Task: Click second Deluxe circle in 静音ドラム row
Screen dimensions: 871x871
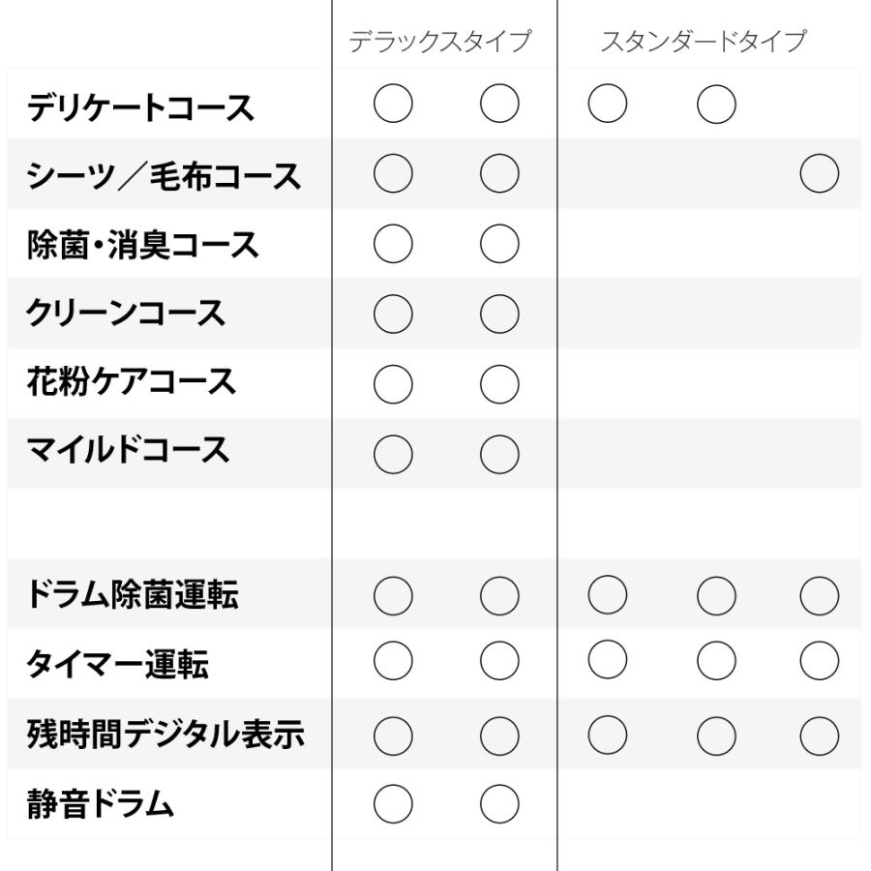Action: click(x=499, y=802)
